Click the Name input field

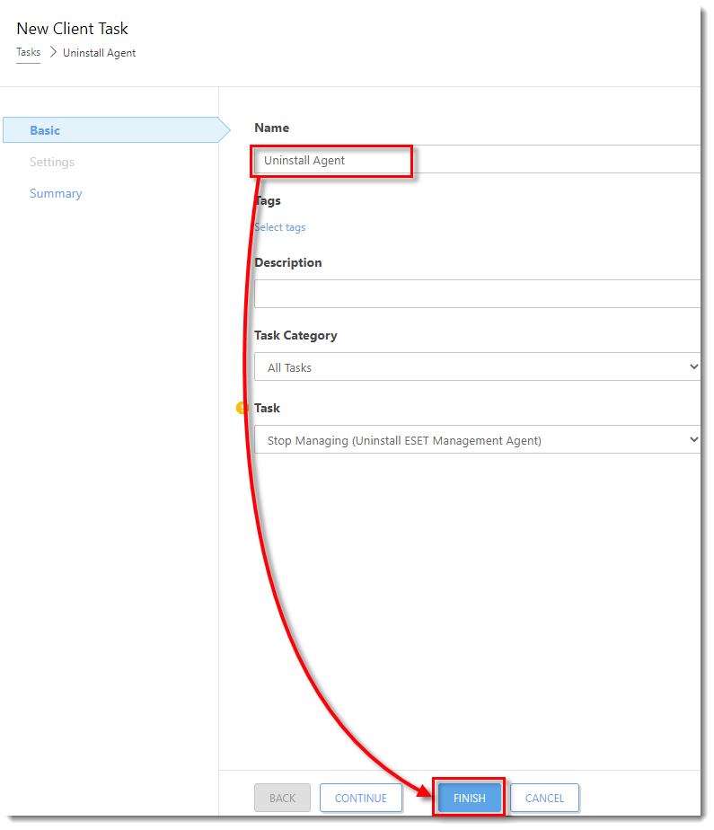(x=478, y=159)
